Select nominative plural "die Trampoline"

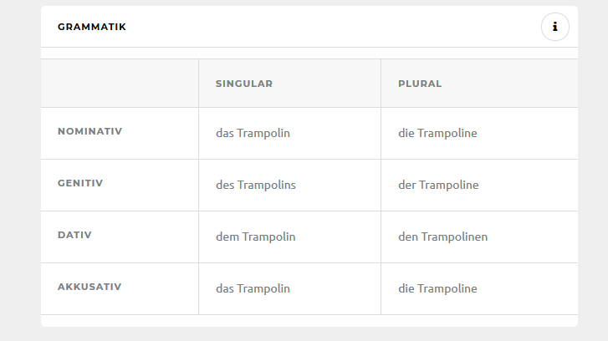point(437,133)
